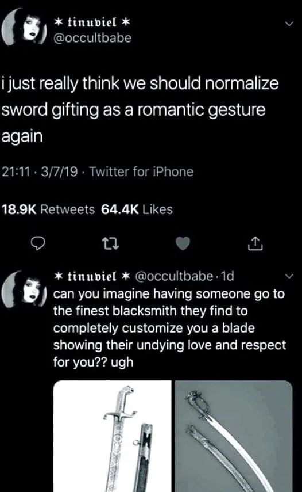
Task: Expand the chevron menu on the reply tweet
Action: [289, 276]
